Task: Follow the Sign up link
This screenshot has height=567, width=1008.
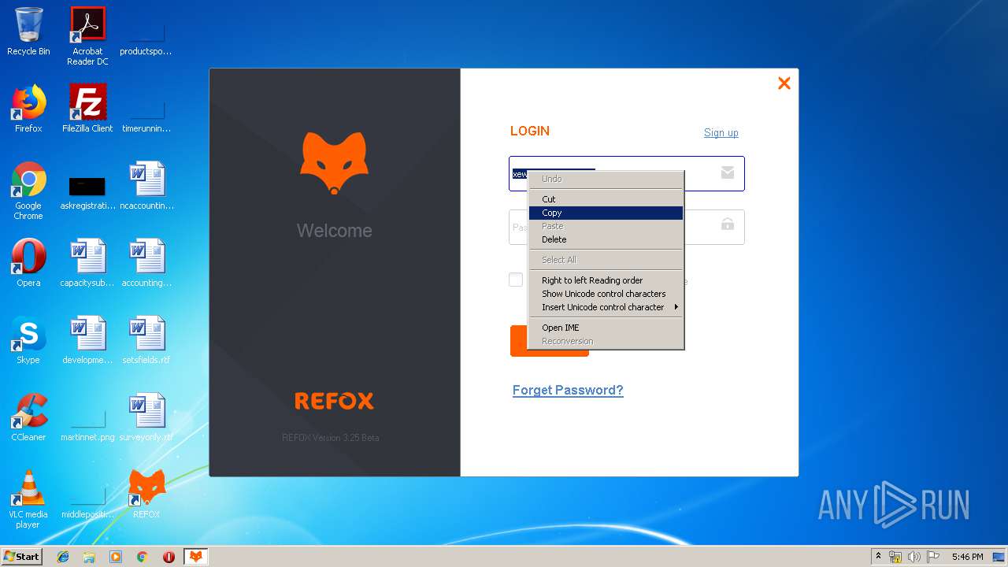Action: click(x=721, y=132)
